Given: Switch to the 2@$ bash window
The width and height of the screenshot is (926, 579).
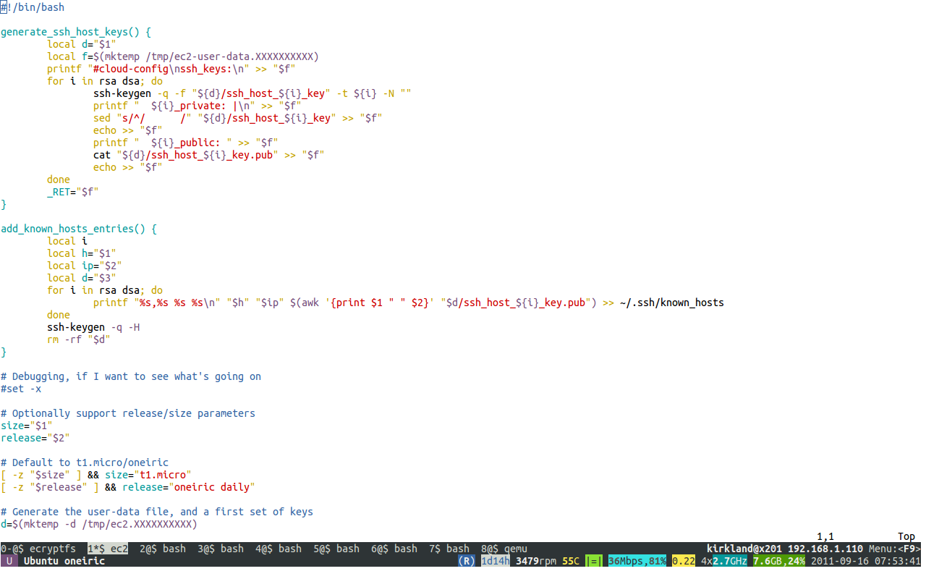Looking at the screenshot, I should pyautogui.click(x=163, y=549).
